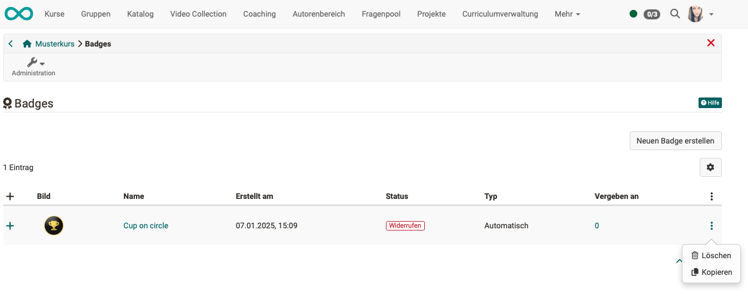Image resolution: width=748 pixels, height=297 pixels.
Task: Open the Administration wrench dropdown
Action: click(x=34, y=63)
